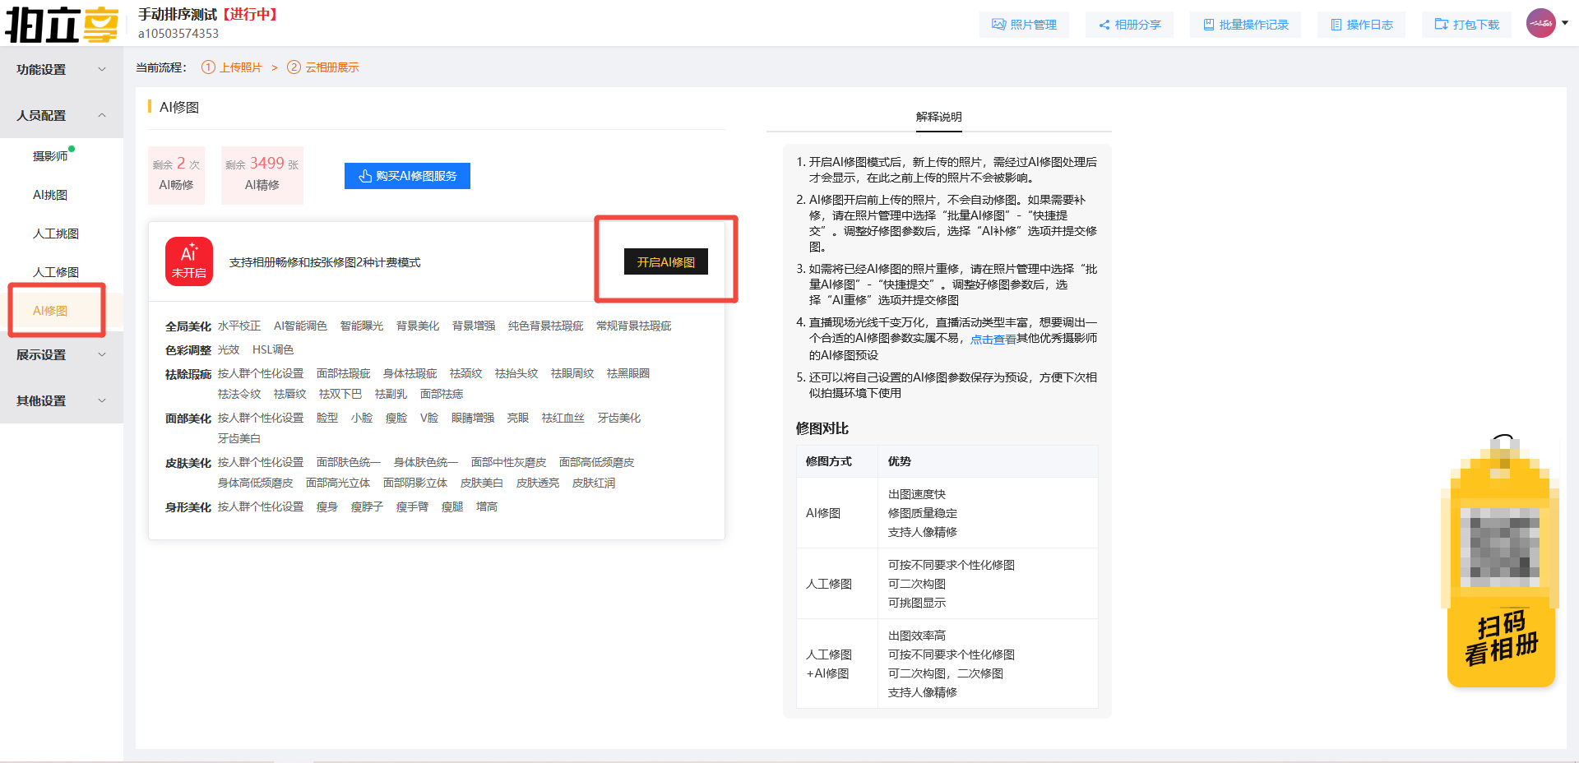Viewport: 1579px width, 763px height.
Task: Collapse the 人员配置 sidebar section
Action: point(61,116)
